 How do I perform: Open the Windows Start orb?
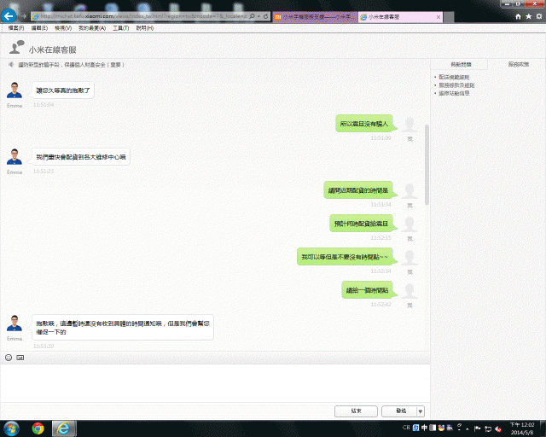[11, 428]
